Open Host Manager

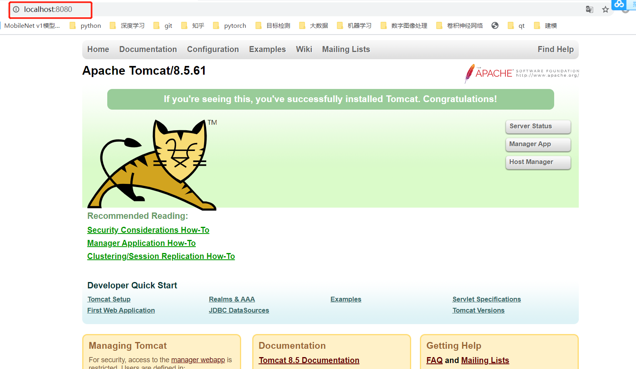(x=537, y=162)
